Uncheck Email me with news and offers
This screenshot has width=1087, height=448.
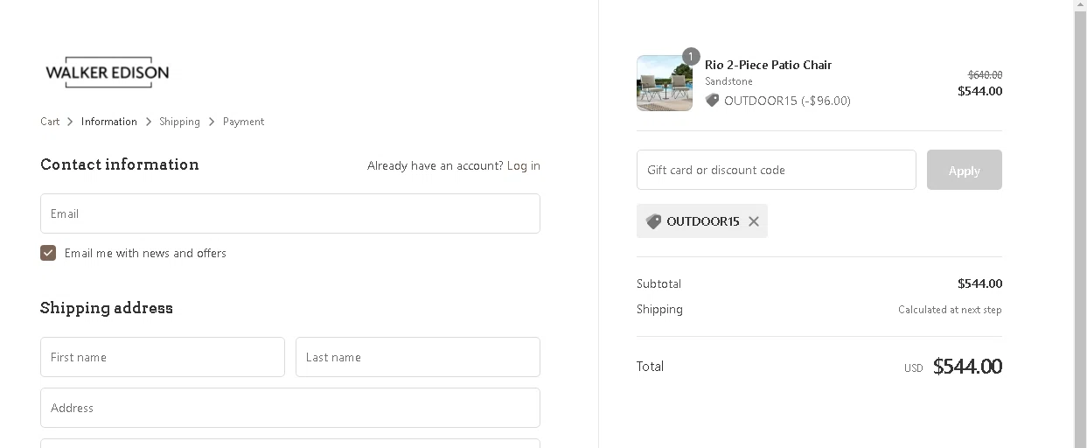(x=48, y=253)
